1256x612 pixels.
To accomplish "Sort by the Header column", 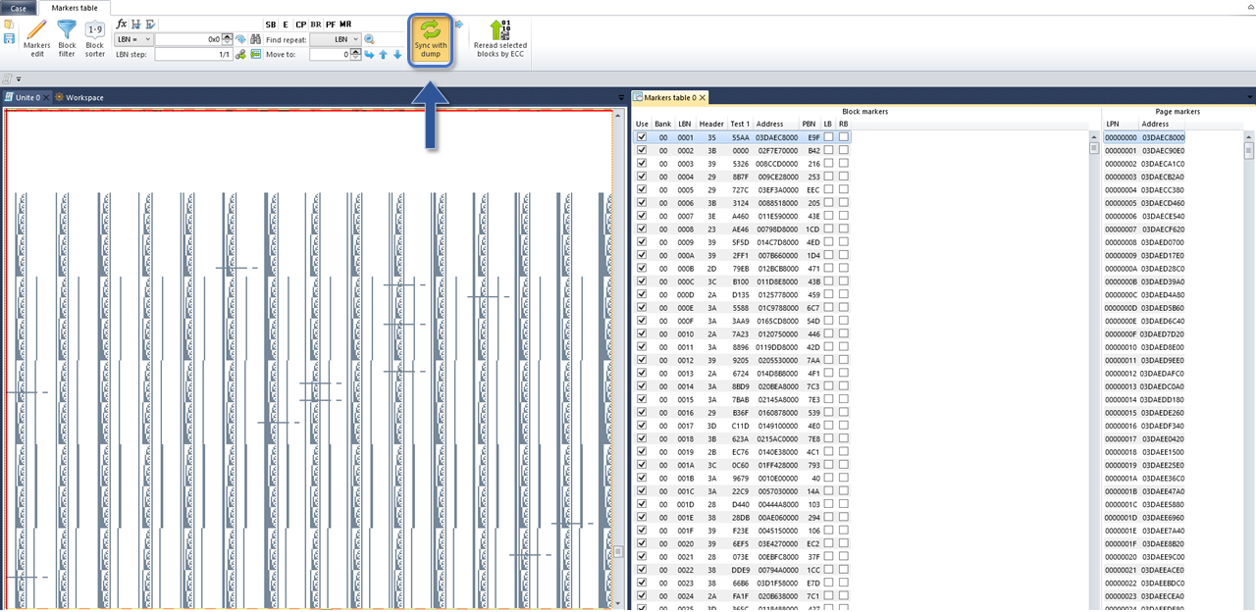I will 711,125.
